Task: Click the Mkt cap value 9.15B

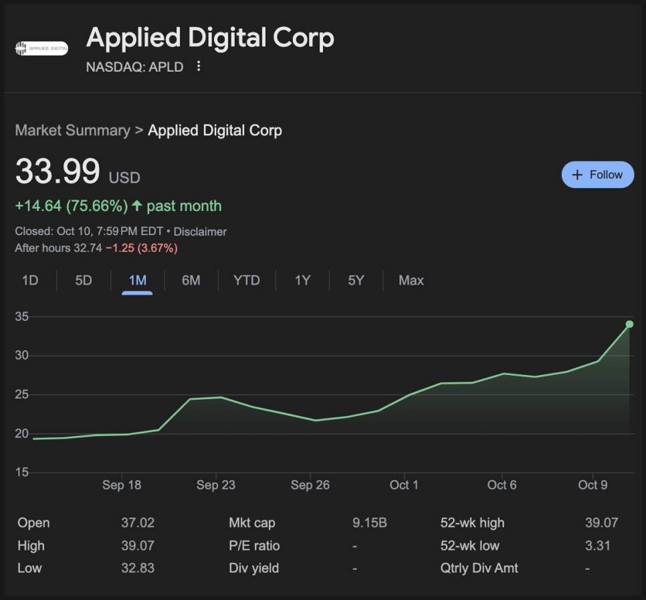Action: pyautogui.click(x=369, y=523)
